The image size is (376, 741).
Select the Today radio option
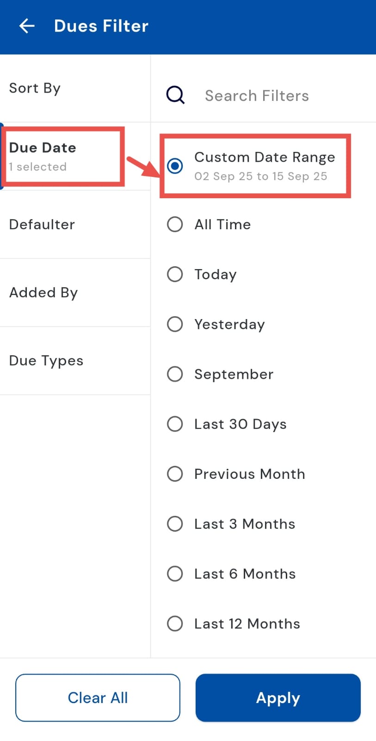(x=175, y=274)
